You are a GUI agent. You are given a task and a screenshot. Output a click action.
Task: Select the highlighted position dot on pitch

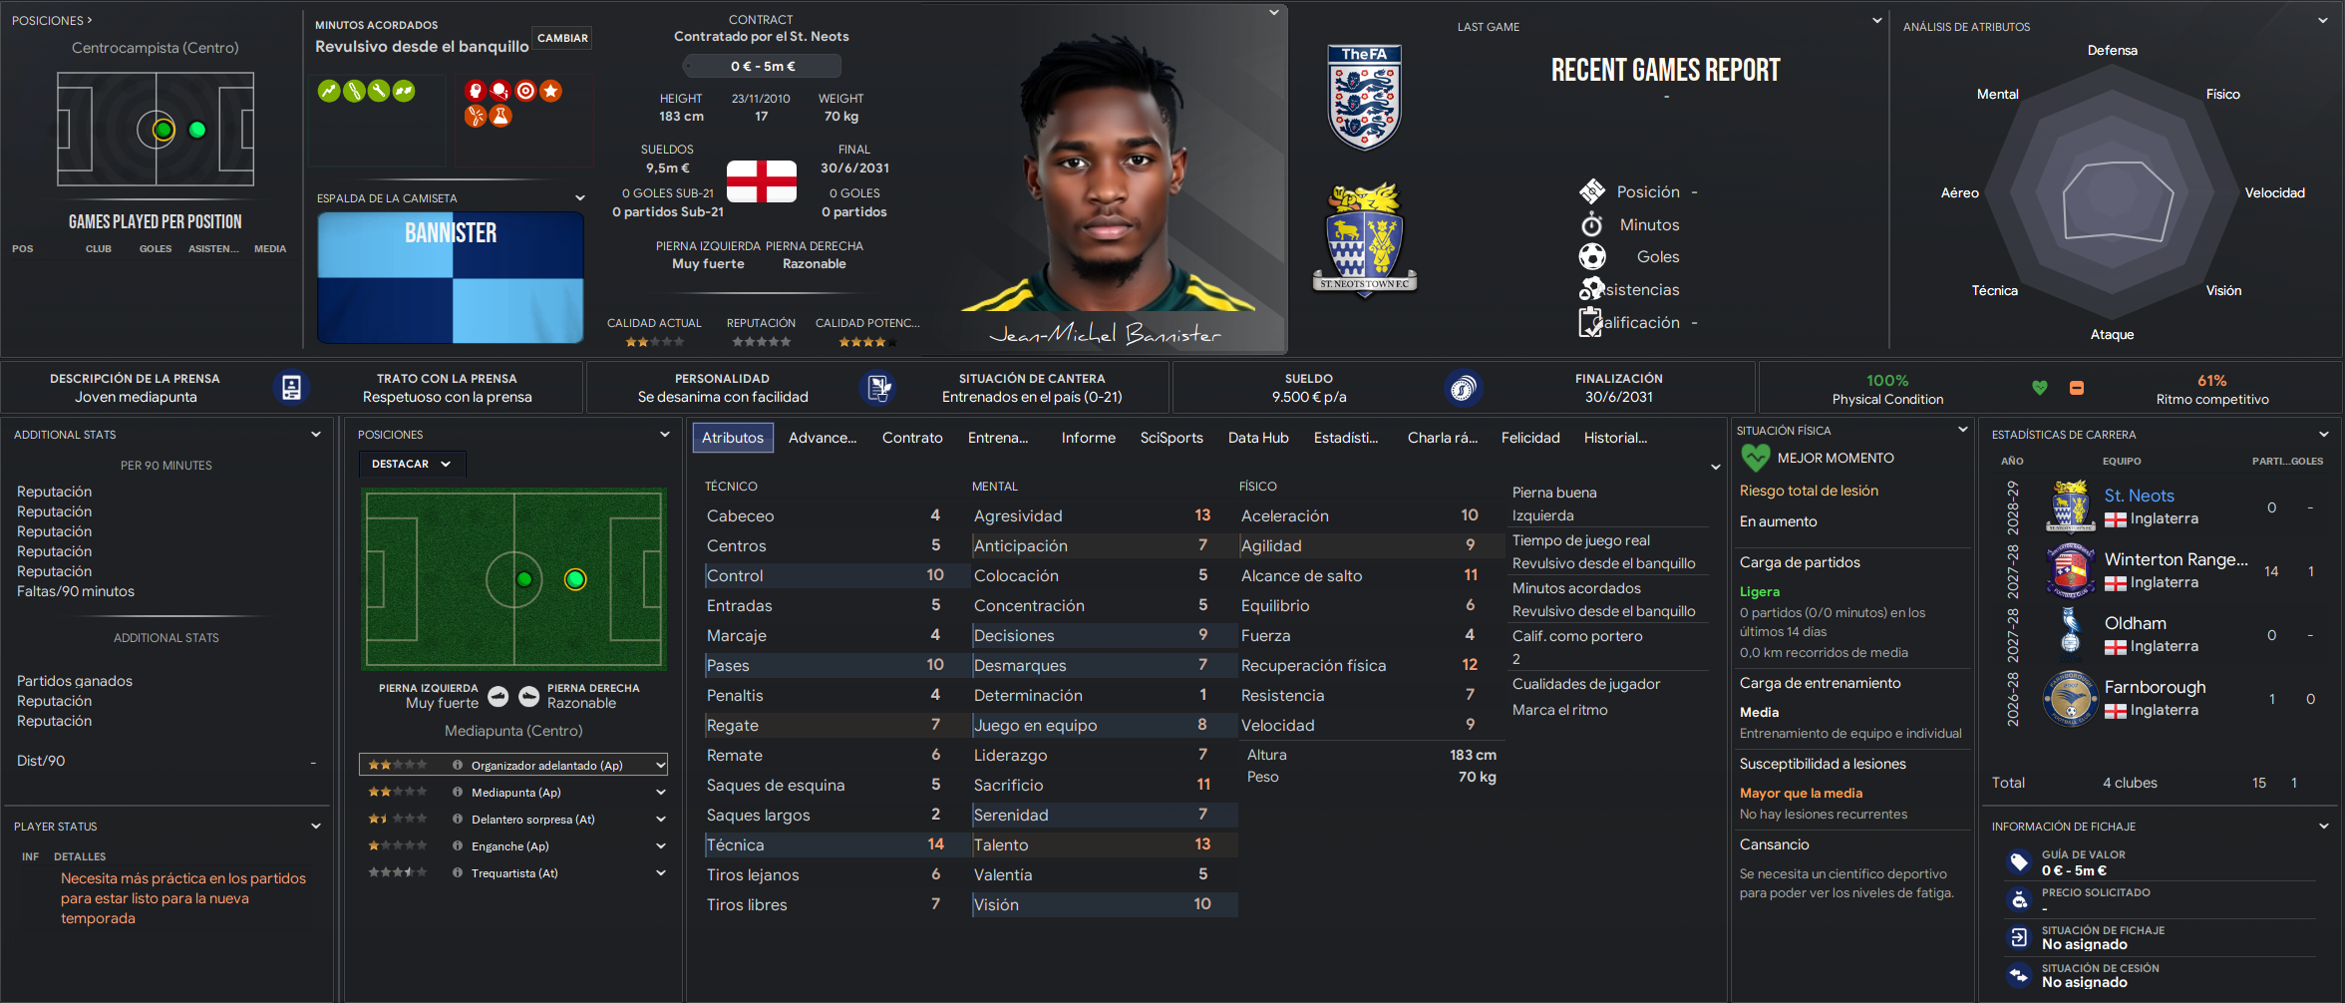point(575,579)
